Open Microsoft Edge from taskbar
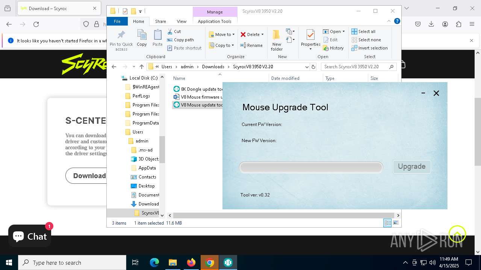 (x=154, y=262)
